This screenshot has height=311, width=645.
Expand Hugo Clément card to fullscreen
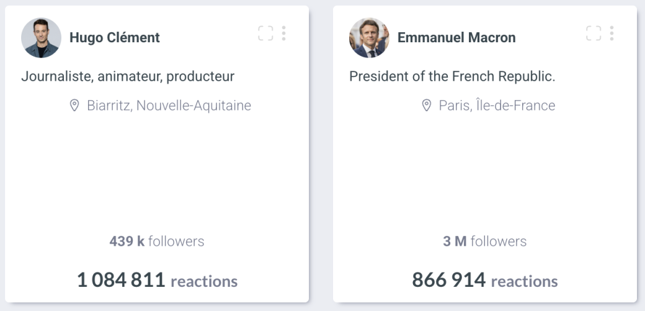pos(265,34)
